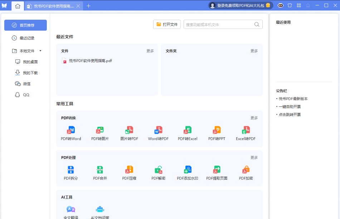The width and height of the screenshot is (340, 219).
Task: Add a new tab with plus button
Action: click(88, 6)
